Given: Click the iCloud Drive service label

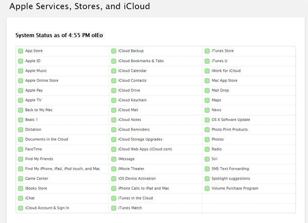Looking at the screenshot, I should [x=129, y=90].
